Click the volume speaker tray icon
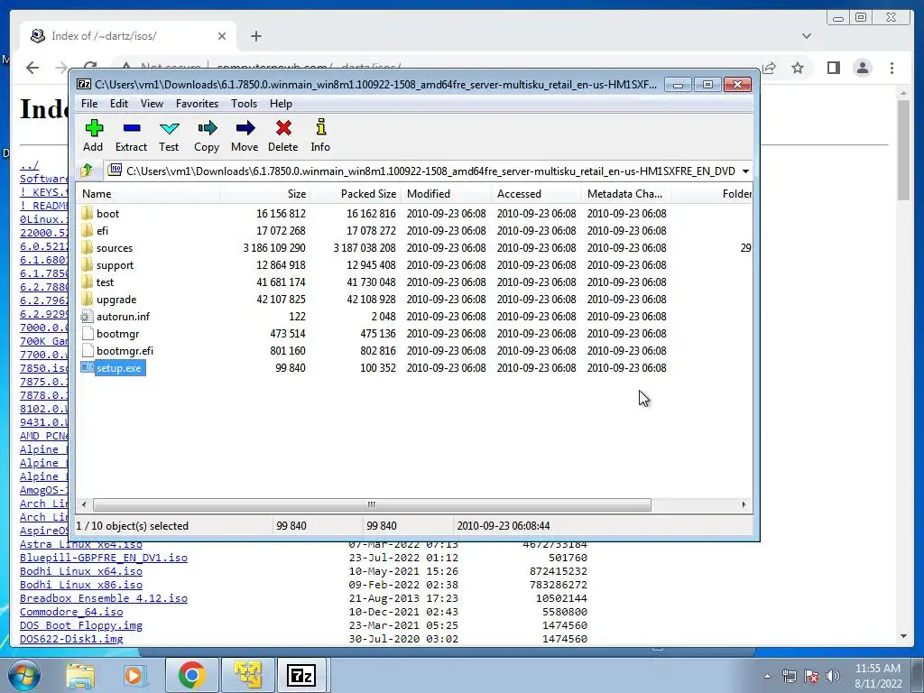 click(x=832, y=676)
